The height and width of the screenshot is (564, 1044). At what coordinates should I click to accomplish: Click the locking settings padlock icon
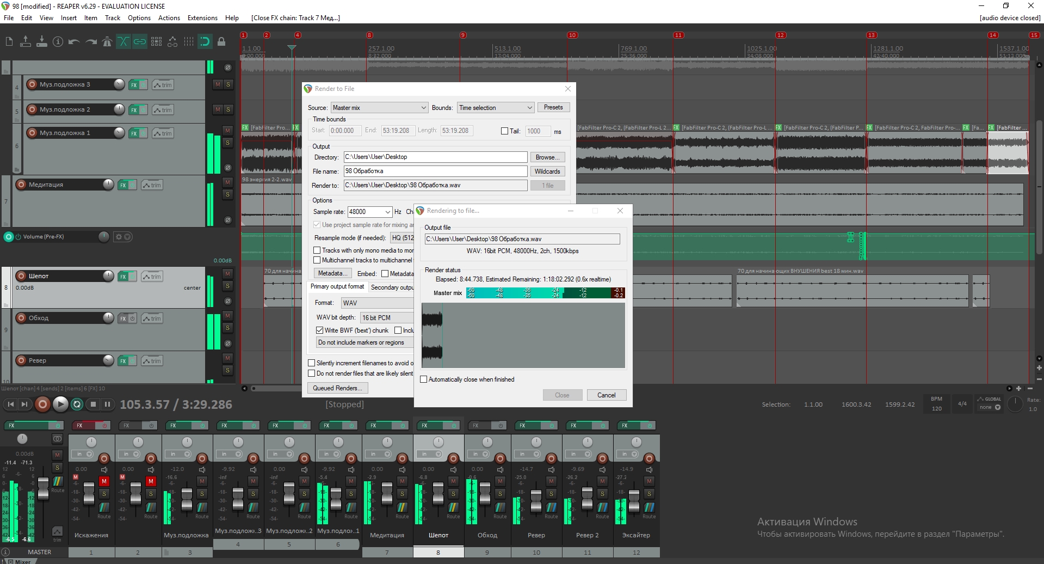(221, 42)
